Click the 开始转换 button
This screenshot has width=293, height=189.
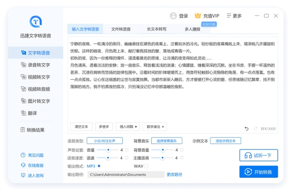click(259, 171)
